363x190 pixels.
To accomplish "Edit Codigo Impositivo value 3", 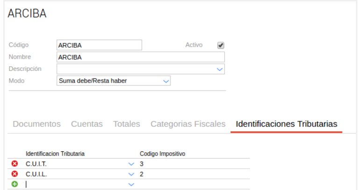I will pos(192,164).
